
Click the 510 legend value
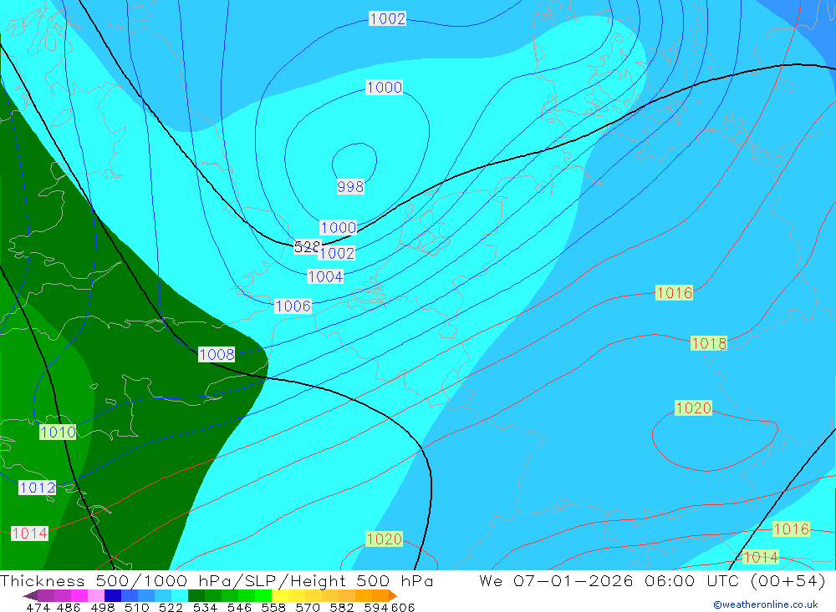137,607
